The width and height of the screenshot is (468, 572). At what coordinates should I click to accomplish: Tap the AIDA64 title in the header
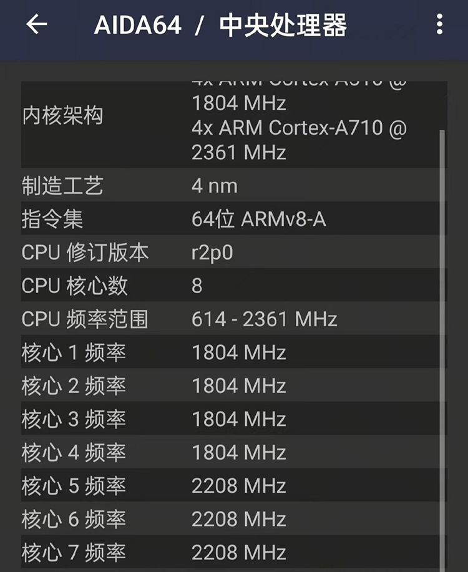point(137,25)
